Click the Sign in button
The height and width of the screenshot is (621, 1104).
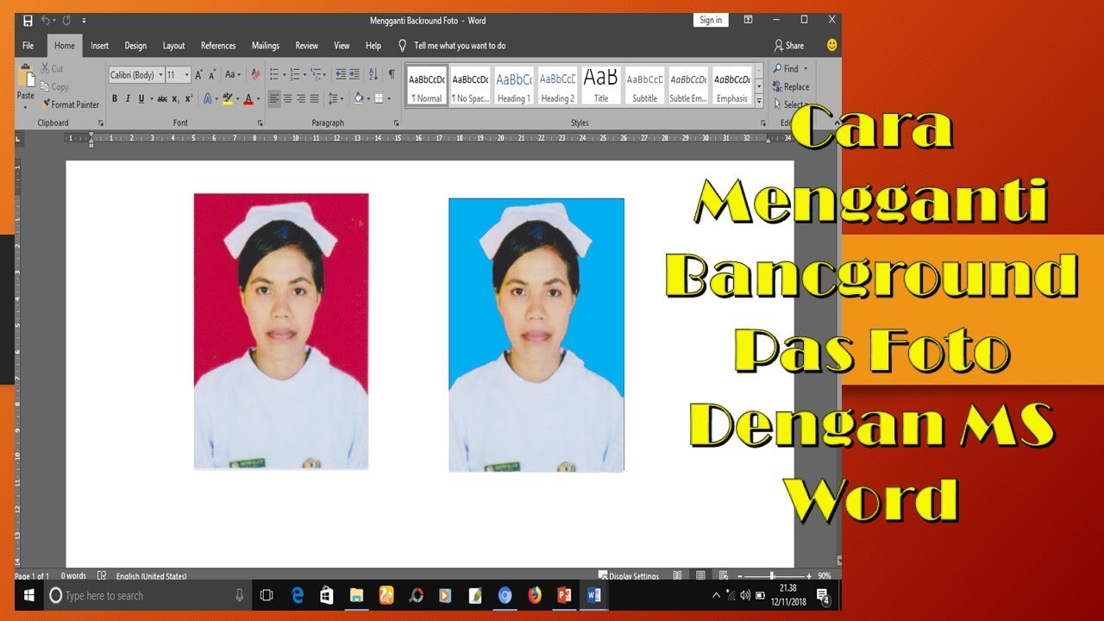[x=711, y=21]
